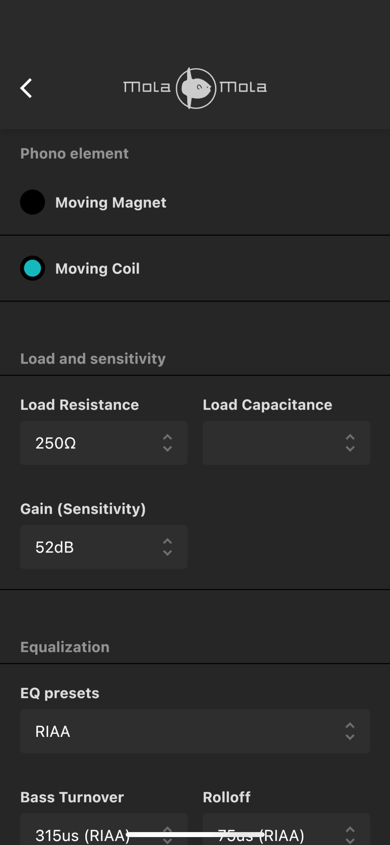This screenshot has height=845, width=390.
Task: Go back using the back arrow
Action: [26, 88]
